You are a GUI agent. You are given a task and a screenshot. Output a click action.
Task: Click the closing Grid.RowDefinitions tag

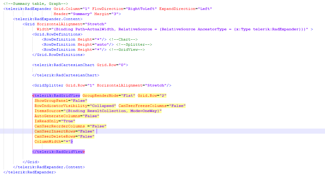[59, 55]
